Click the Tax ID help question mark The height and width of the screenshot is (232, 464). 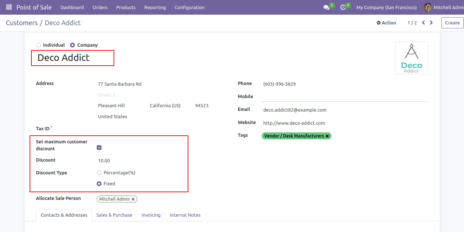[x=51, y=127]
